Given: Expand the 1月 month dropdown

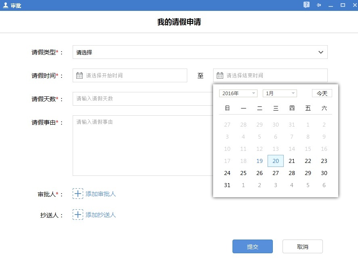Looking at the screenshot, I should 280,93.
